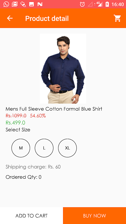Tap the shirt product name text

point(54,109)
